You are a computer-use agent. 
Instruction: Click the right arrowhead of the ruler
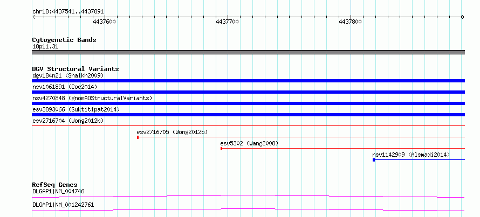click(x=463, y=17)
